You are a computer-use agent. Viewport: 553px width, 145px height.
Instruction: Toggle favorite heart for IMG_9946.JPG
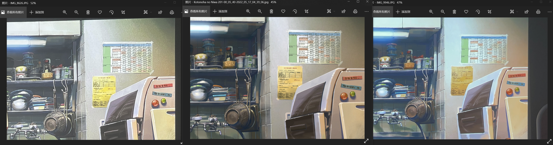pyautogui.click(x=466, y=12)
